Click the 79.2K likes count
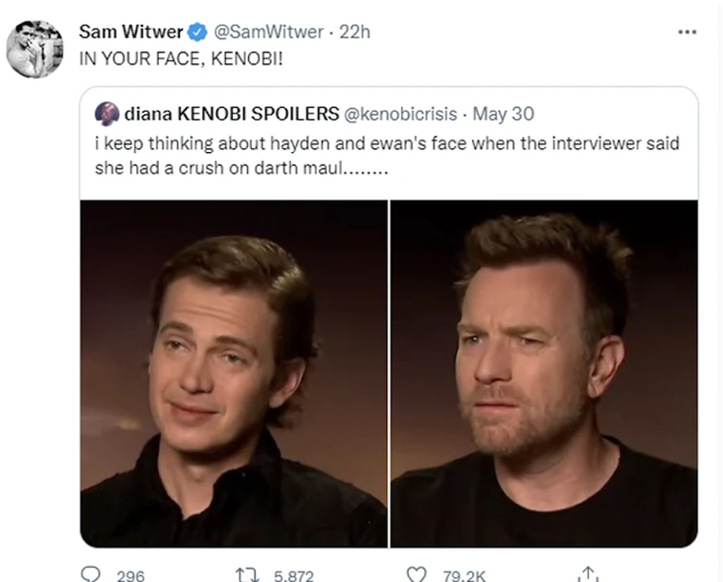 pyautogui.click(x=463, y=574)
